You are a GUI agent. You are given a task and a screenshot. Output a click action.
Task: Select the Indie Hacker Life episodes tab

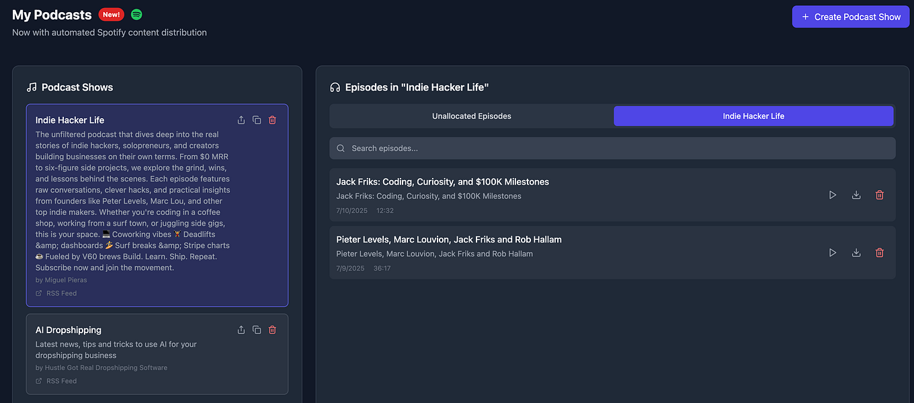point(753,116)
